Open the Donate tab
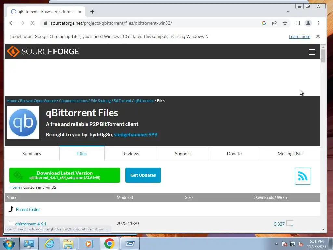This screenshot has height=250, width=333. pos(234,154)
